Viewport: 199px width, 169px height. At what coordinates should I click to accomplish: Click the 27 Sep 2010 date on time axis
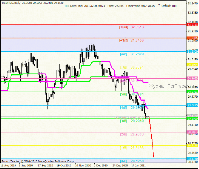tap(45, 166)
